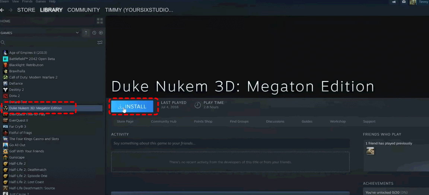Image resolution: width=429 pixels, height=195 pixels.
Task: Open the announcements megaphone icon
Action: 394,2
